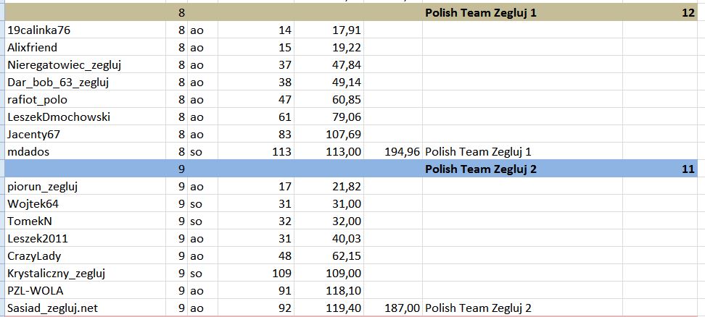The image size is (705, 317).
Task: Click the PZL-WOLA name cell
Action: [85, 290]
